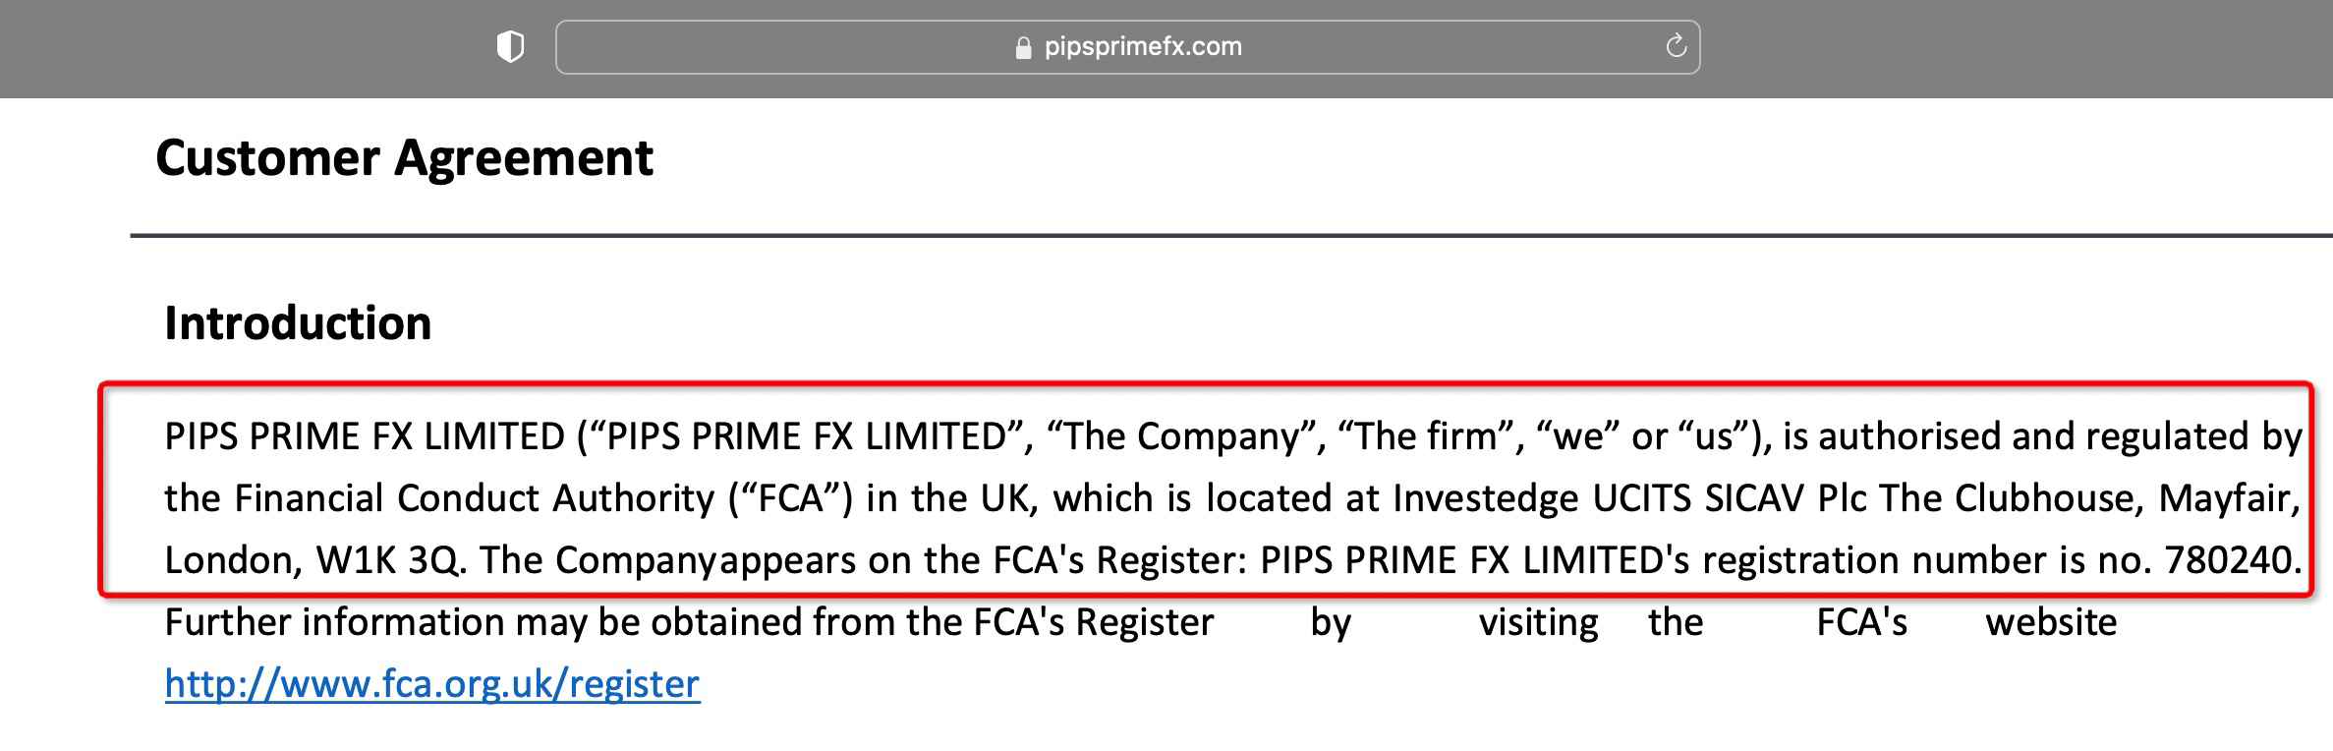
Task: Click the quoted FCA abbreviation in parentheses
Action: pos(789,498)
